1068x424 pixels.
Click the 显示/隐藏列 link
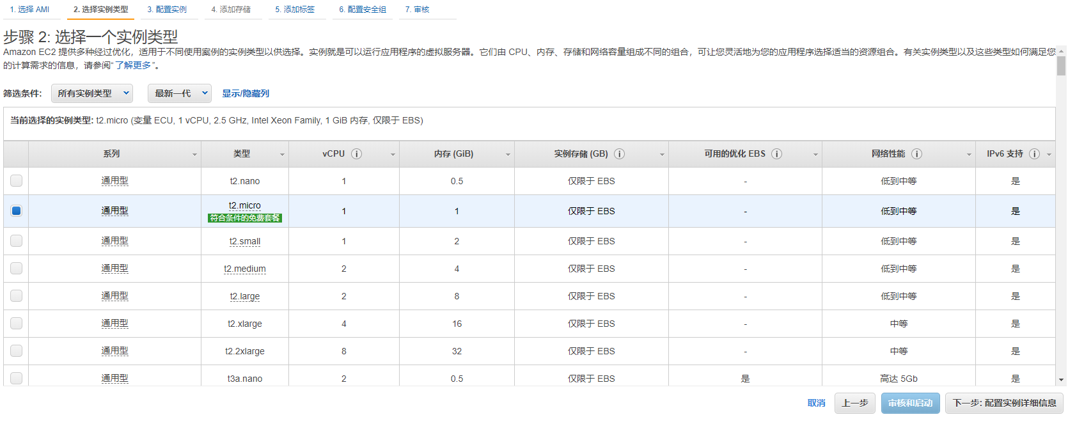(x=246, y=93)
